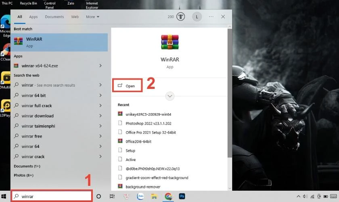Open the rewards trophy icon

tap(180, 17)
